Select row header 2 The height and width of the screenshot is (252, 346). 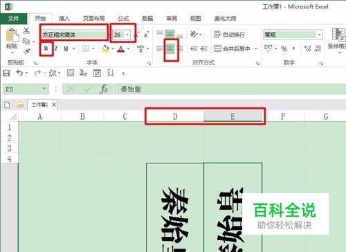(10, 138)
